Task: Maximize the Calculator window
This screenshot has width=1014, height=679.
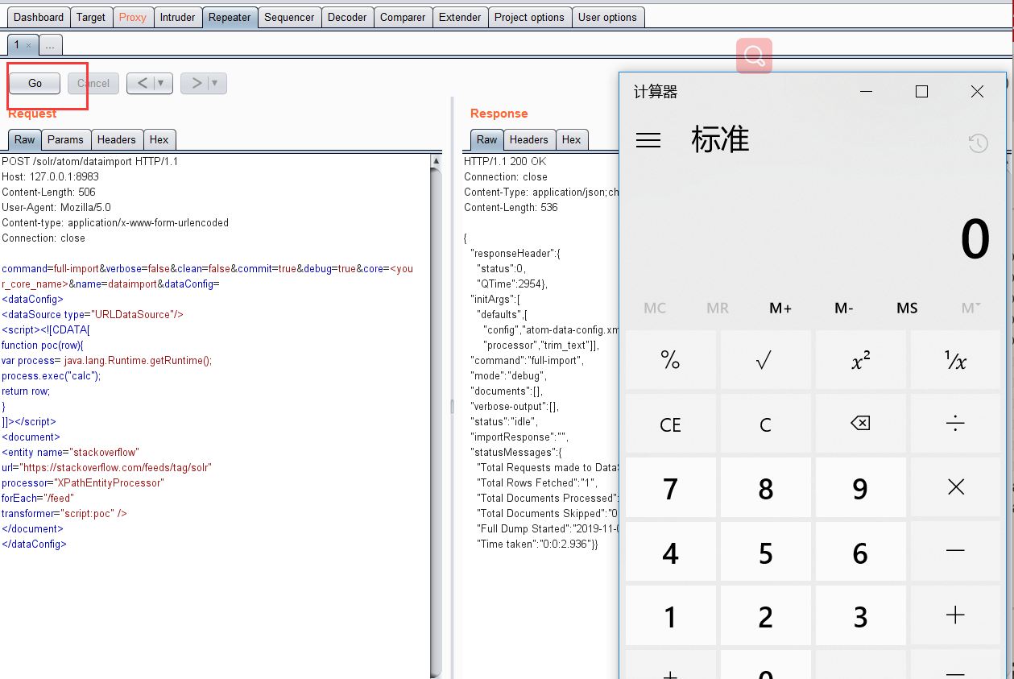Action: pyautogui.click(x=921, y=92)
